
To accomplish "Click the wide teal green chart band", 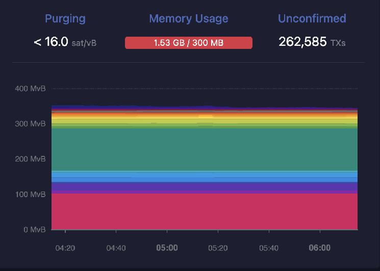I will pos(204,149).
